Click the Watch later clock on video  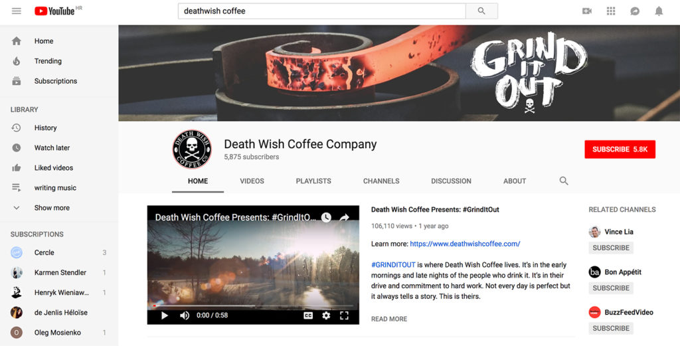pos(326,217)
